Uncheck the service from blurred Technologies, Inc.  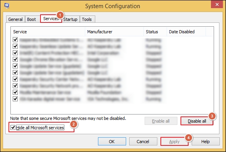pos(15,99)
